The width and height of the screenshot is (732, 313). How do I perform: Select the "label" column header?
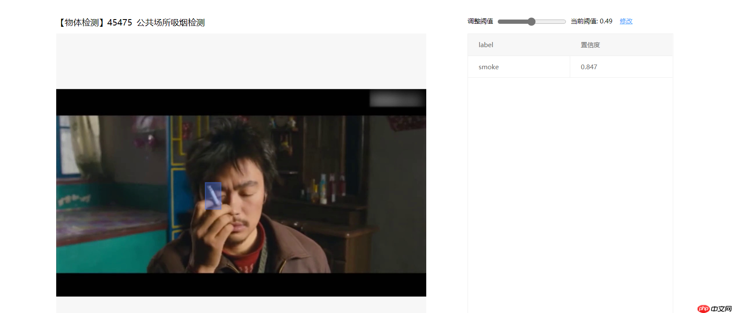point(485,45)
